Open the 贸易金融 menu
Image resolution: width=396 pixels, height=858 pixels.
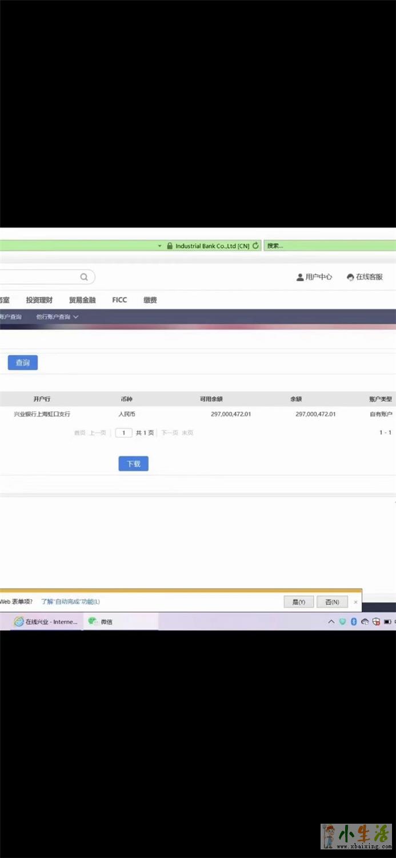[x=82, y=300]
